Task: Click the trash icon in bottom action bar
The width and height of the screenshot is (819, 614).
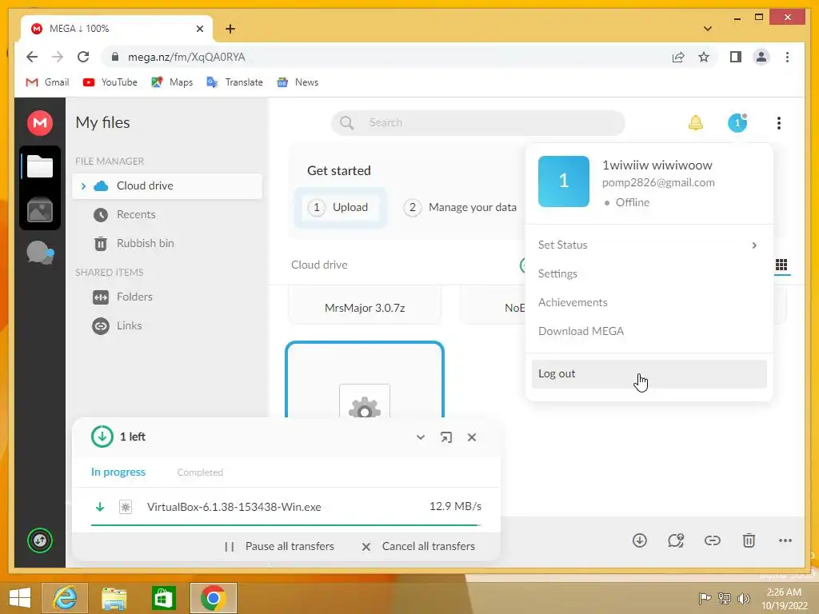Action: click(x=749, y=540)
